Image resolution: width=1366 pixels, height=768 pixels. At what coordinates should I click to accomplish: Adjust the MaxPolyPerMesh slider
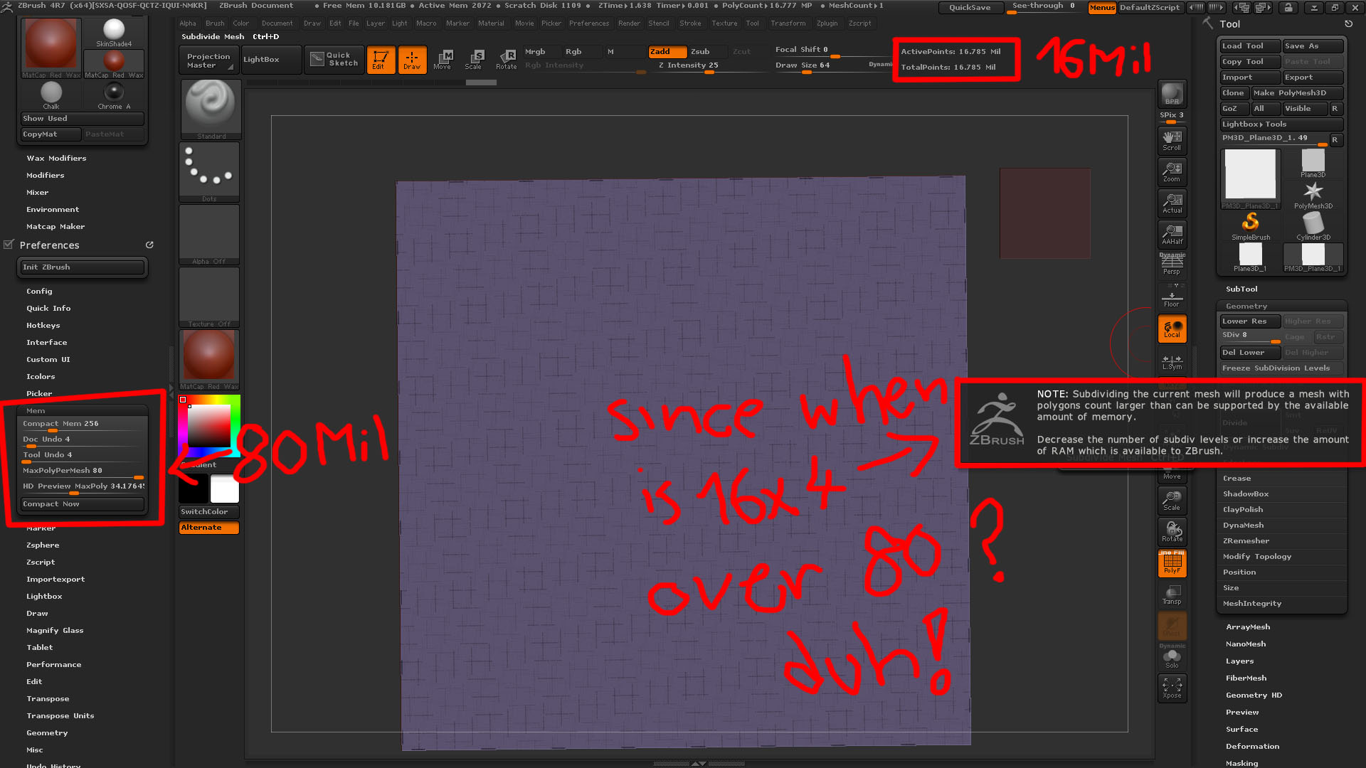click(83, 471)
